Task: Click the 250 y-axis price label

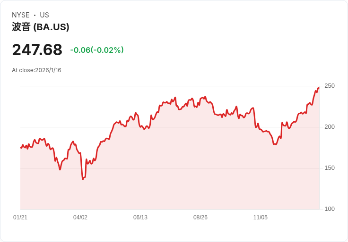Action: point(330,86)
